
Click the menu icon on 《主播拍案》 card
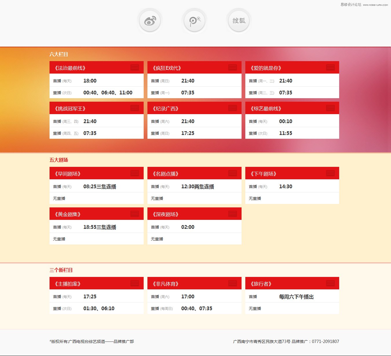click(x=135, y=283)
